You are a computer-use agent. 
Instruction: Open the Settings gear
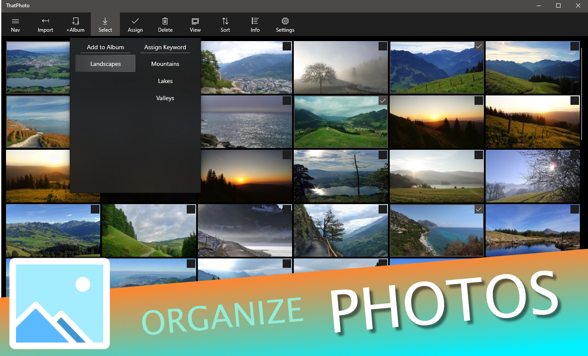click(x=285, y=25)
